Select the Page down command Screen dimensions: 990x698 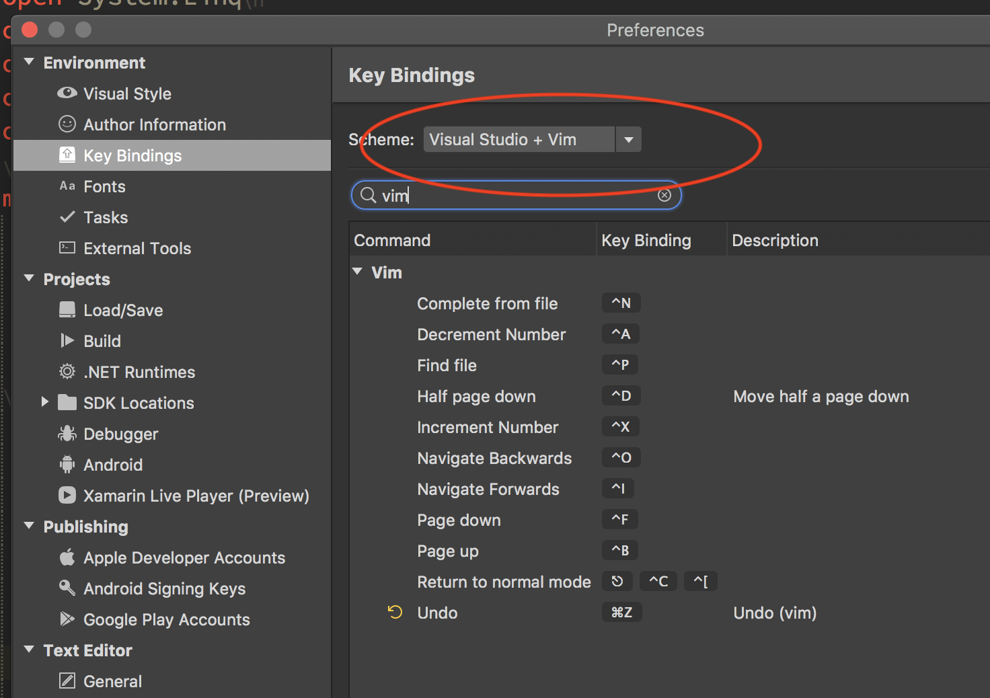tap(459, 520)
